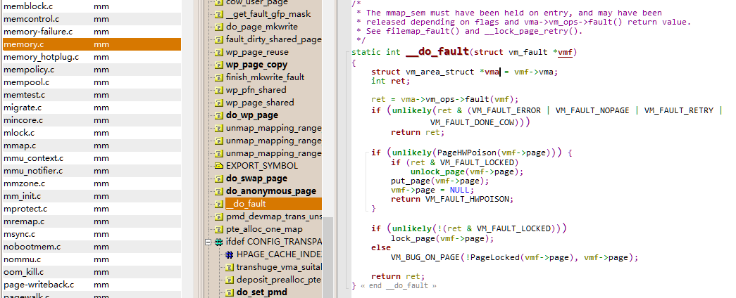The width and height of the screenshot is (736, 298).
Task: Open mincore.c from the file list
Action: tap(91, 120)
